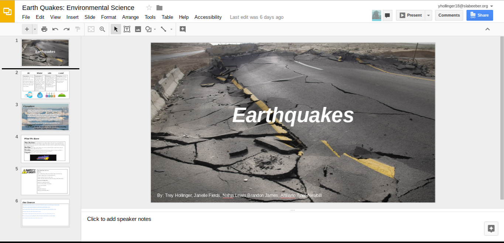Expand the Line tool dropdown arrow
The image size is (504, 243).
pos(171,29)
